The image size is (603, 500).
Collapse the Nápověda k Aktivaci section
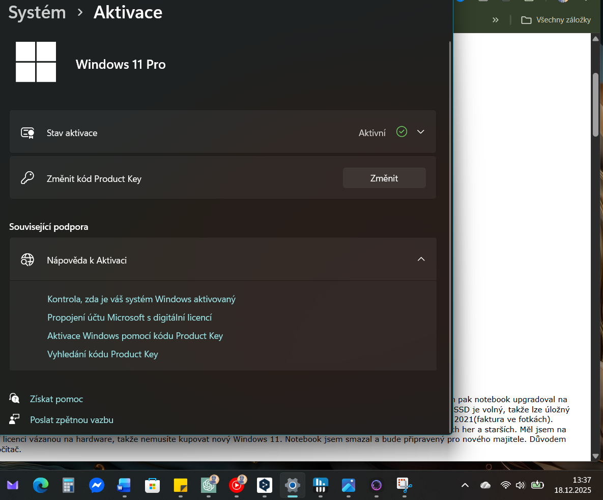coord(421,259)
